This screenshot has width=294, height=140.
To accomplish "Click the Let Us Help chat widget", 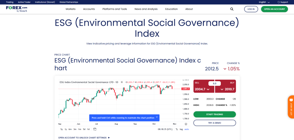I will pos(291,107).
